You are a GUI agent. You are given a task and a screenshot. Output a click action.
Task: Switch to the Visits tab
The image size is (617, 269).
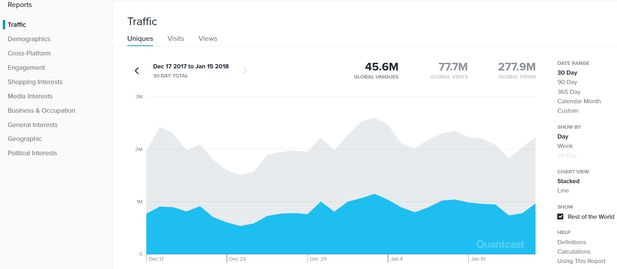[x=175, y=39]
